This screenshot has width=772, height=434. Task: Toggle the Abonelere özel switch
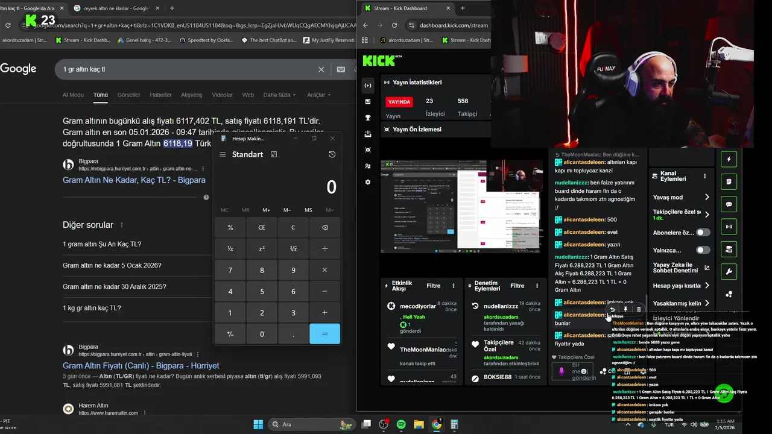(x=703, y=233)
